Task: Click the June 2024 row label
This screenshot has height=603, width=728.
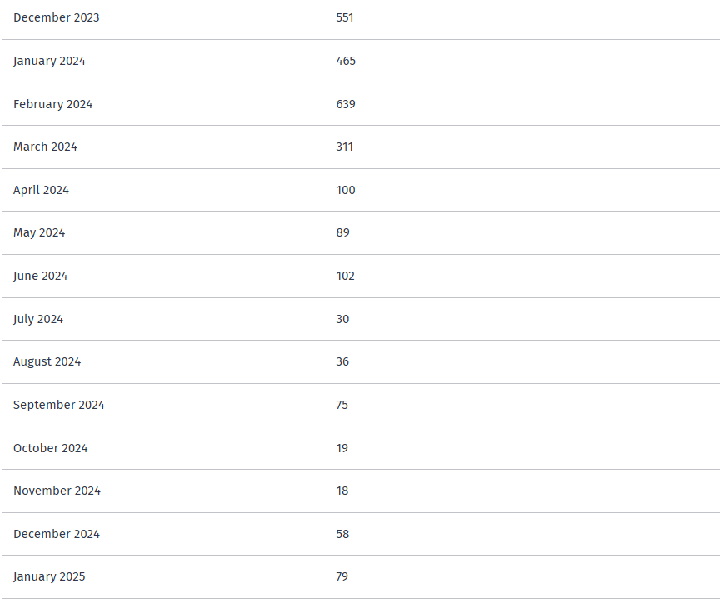Action: [40, 276]
